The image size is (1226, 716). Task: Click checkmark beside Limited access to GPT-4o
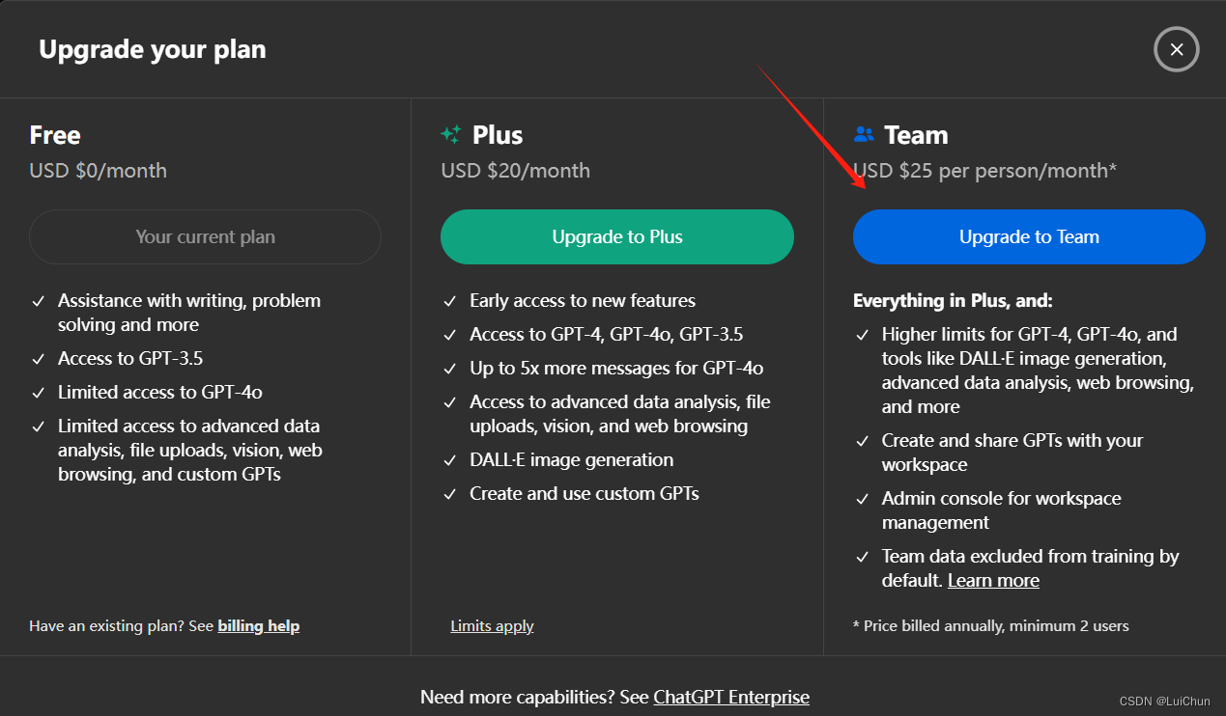pyautogui.click(x=38, y=393)
